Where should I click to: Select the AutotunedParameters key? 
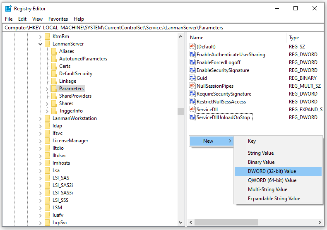(x=83, y=59)
